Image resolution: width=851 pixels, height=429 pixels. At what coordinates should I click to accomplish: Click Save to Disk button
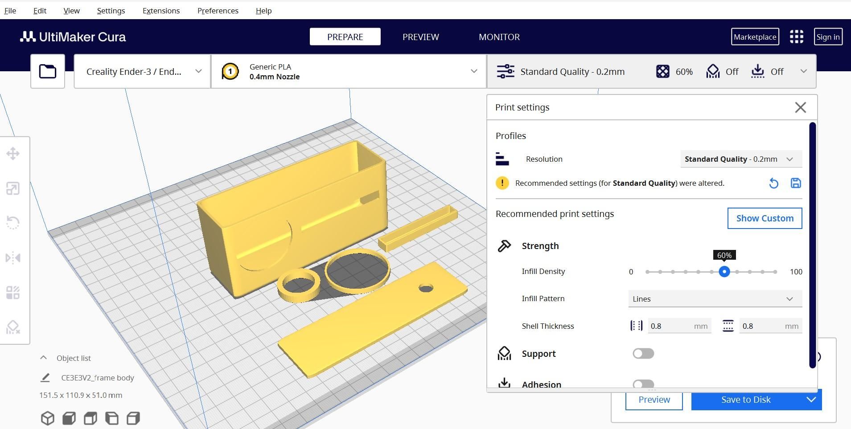(746, 400)
